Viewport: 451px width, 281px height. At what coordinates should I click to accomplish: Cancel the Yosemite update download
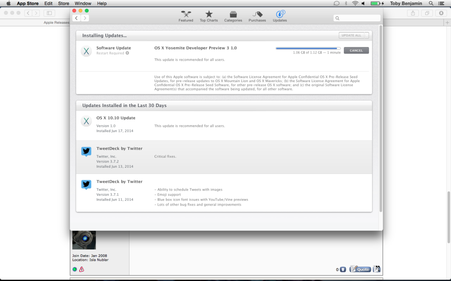coord(356,50)
